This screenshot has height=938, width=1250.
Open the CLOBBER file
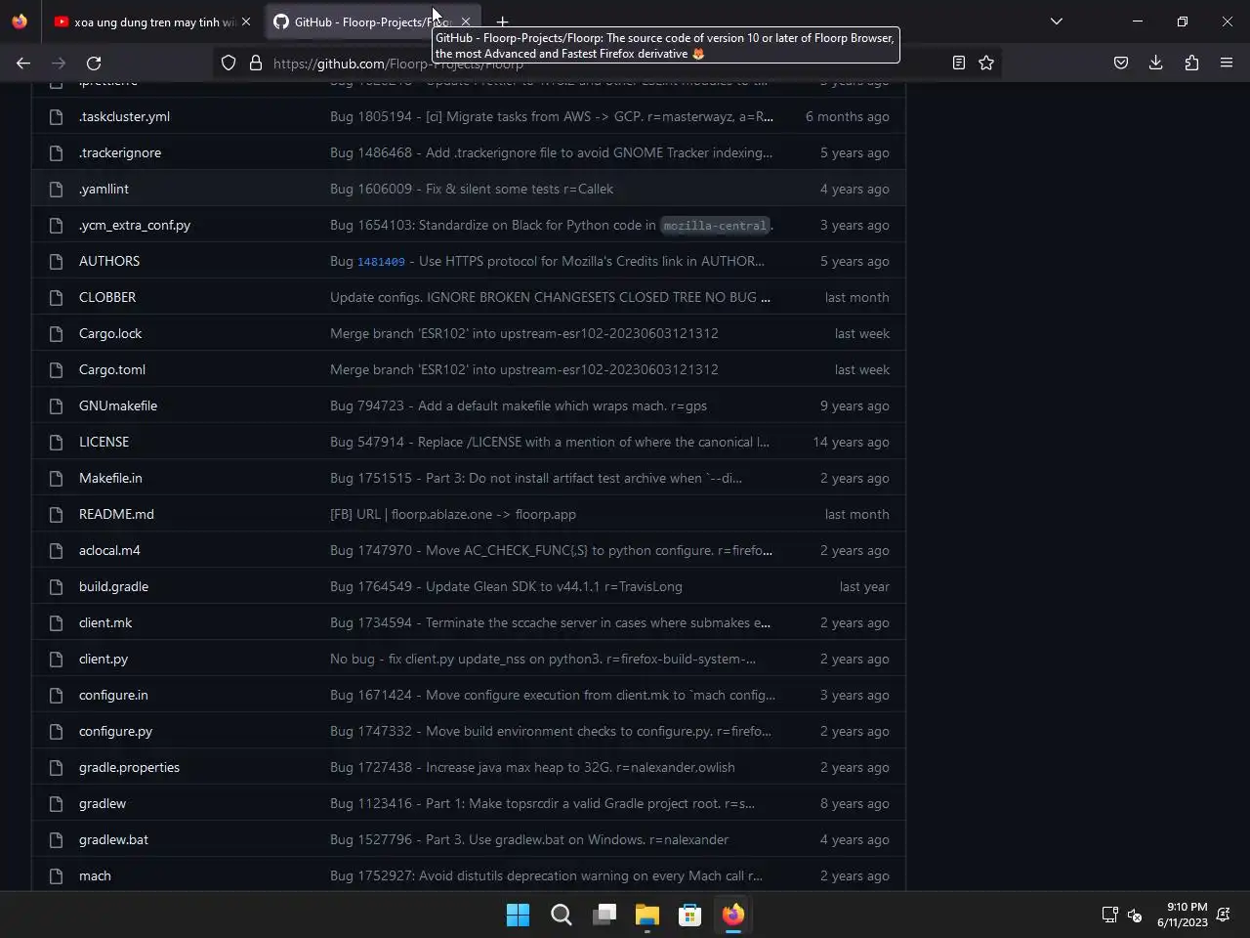tap(107, 297)
